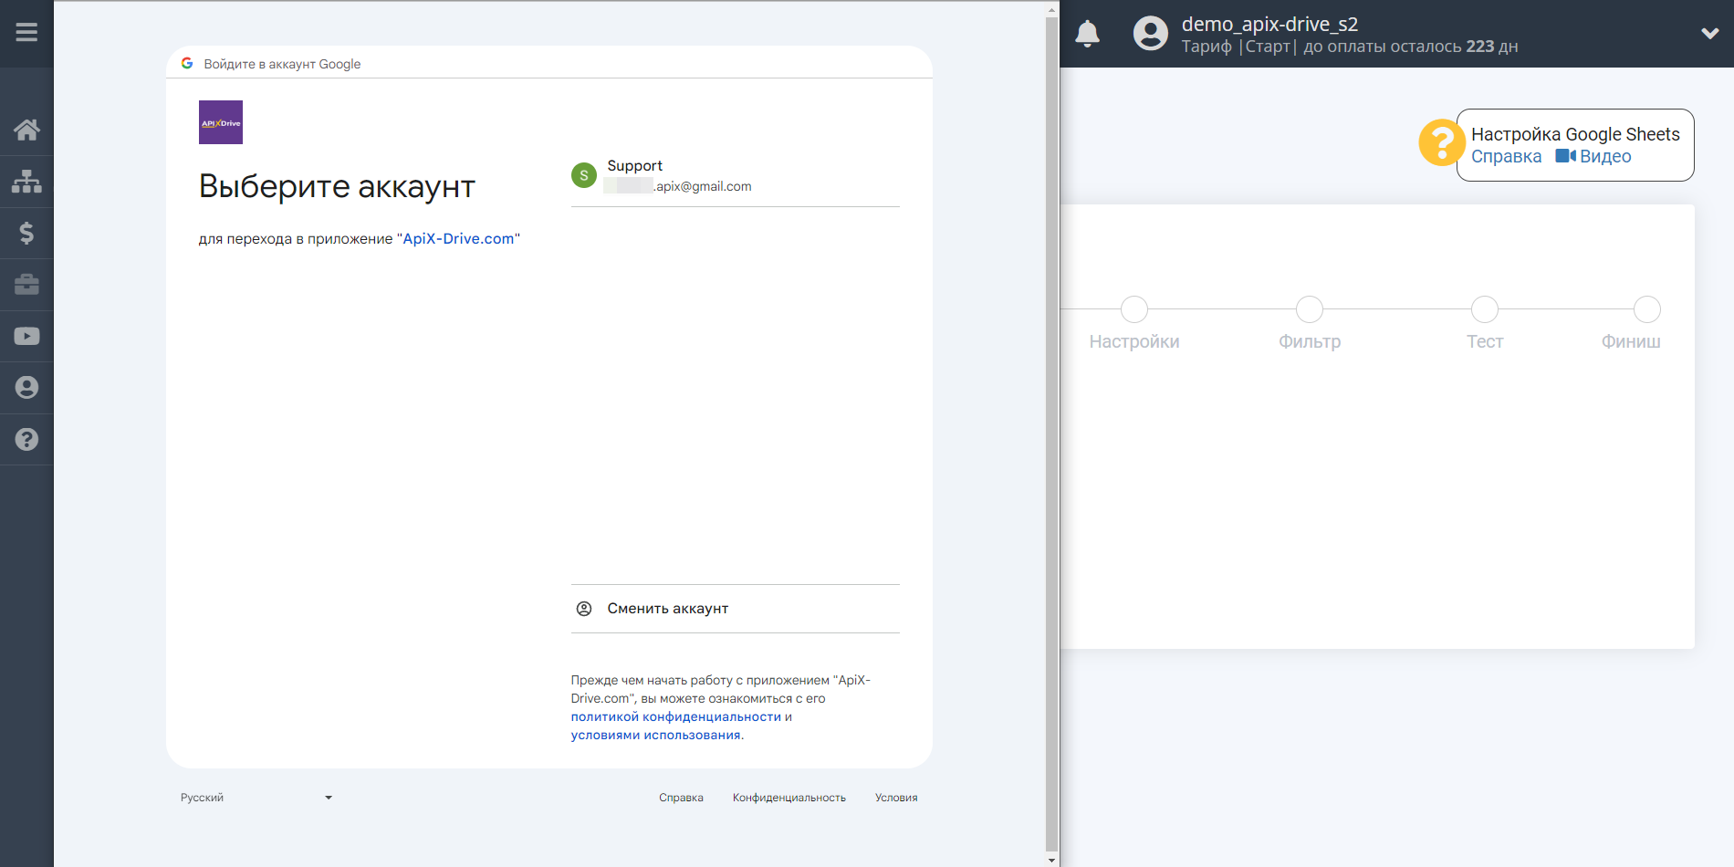
Task: Click the green S avatar of Support account
Action: tap(584, 175)
